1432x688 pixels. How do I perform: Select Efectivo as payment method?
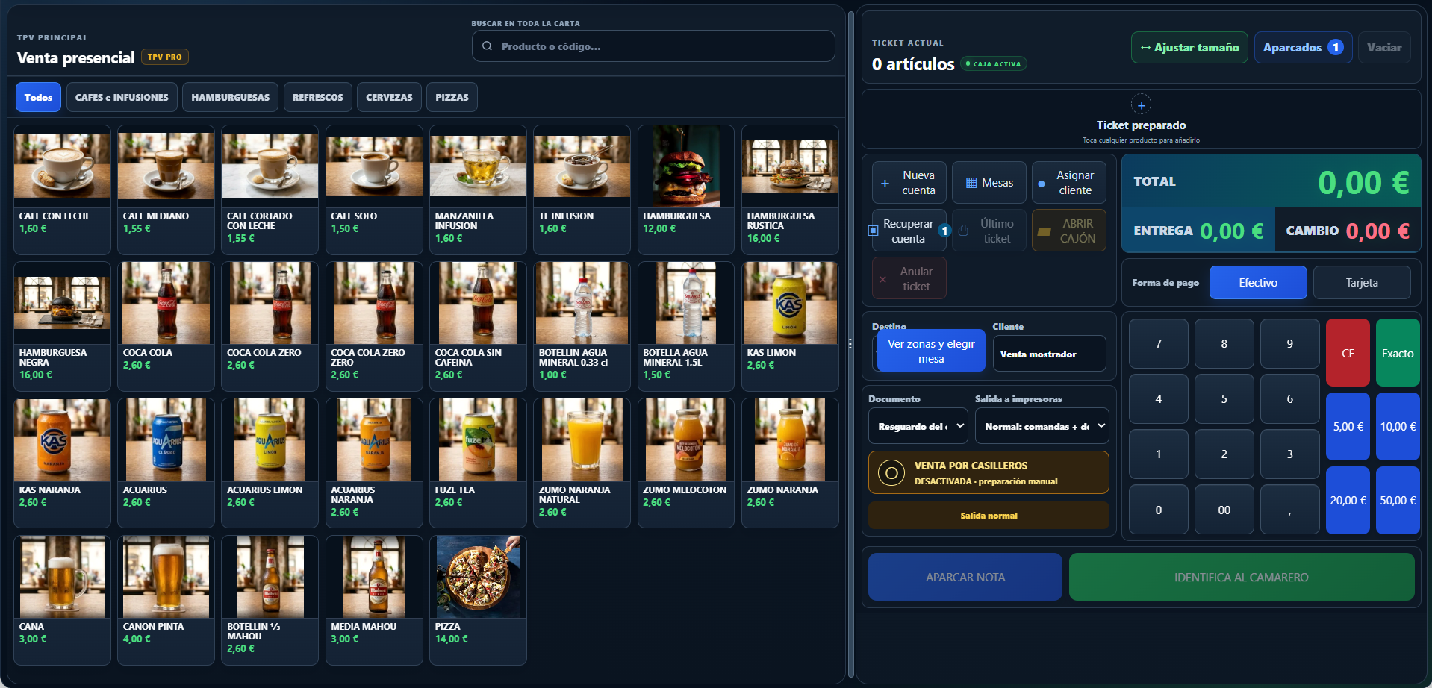pos(1258,283)
